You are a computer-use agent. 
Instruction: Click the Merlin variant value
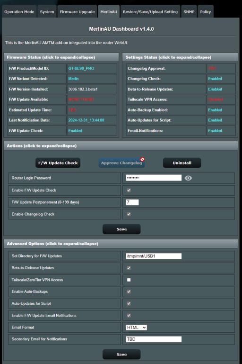[73, 79]
